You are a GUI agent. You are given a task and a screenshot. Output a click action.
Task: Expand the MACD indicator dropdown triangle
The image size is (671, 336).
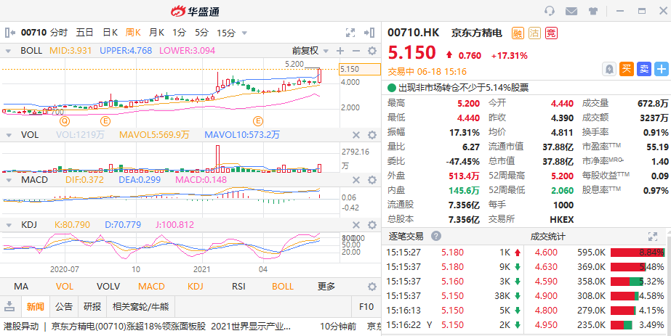8,180
